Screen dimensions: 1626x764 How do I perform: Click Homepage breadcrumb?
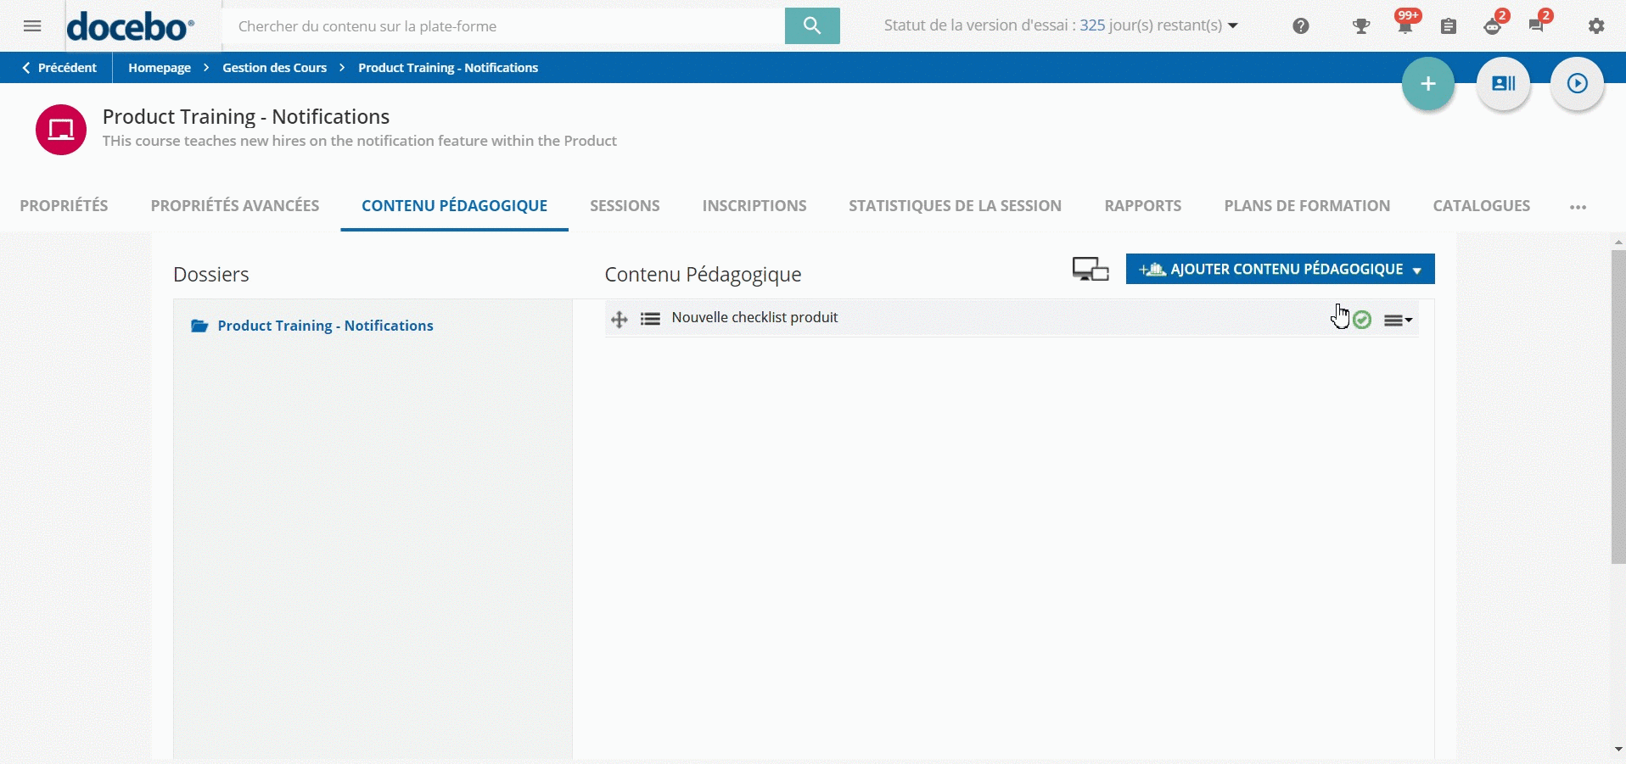(x=160, y=68)
